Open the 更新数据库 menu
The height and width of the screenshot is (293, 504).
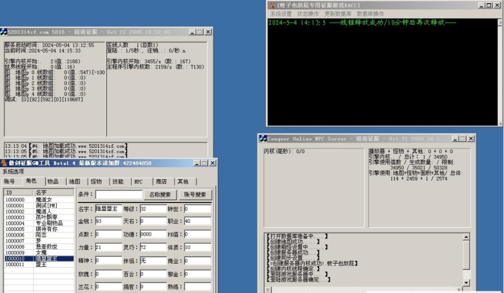(337, 14)
